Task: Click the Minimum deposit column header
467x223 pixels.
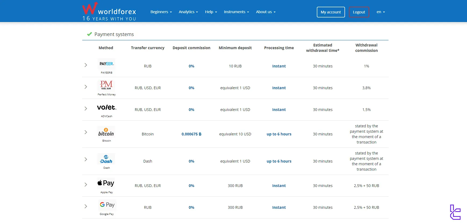Action: coord(235,48)
